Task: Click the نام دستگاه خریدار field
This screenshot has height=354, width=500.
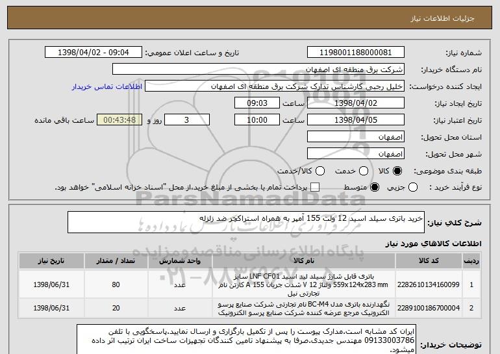Action: click(x=258, y=70)
